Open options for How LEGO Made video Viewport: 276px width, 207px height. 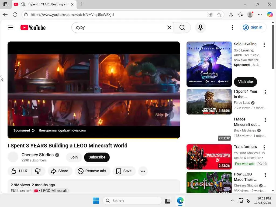[x=265, y=175]
